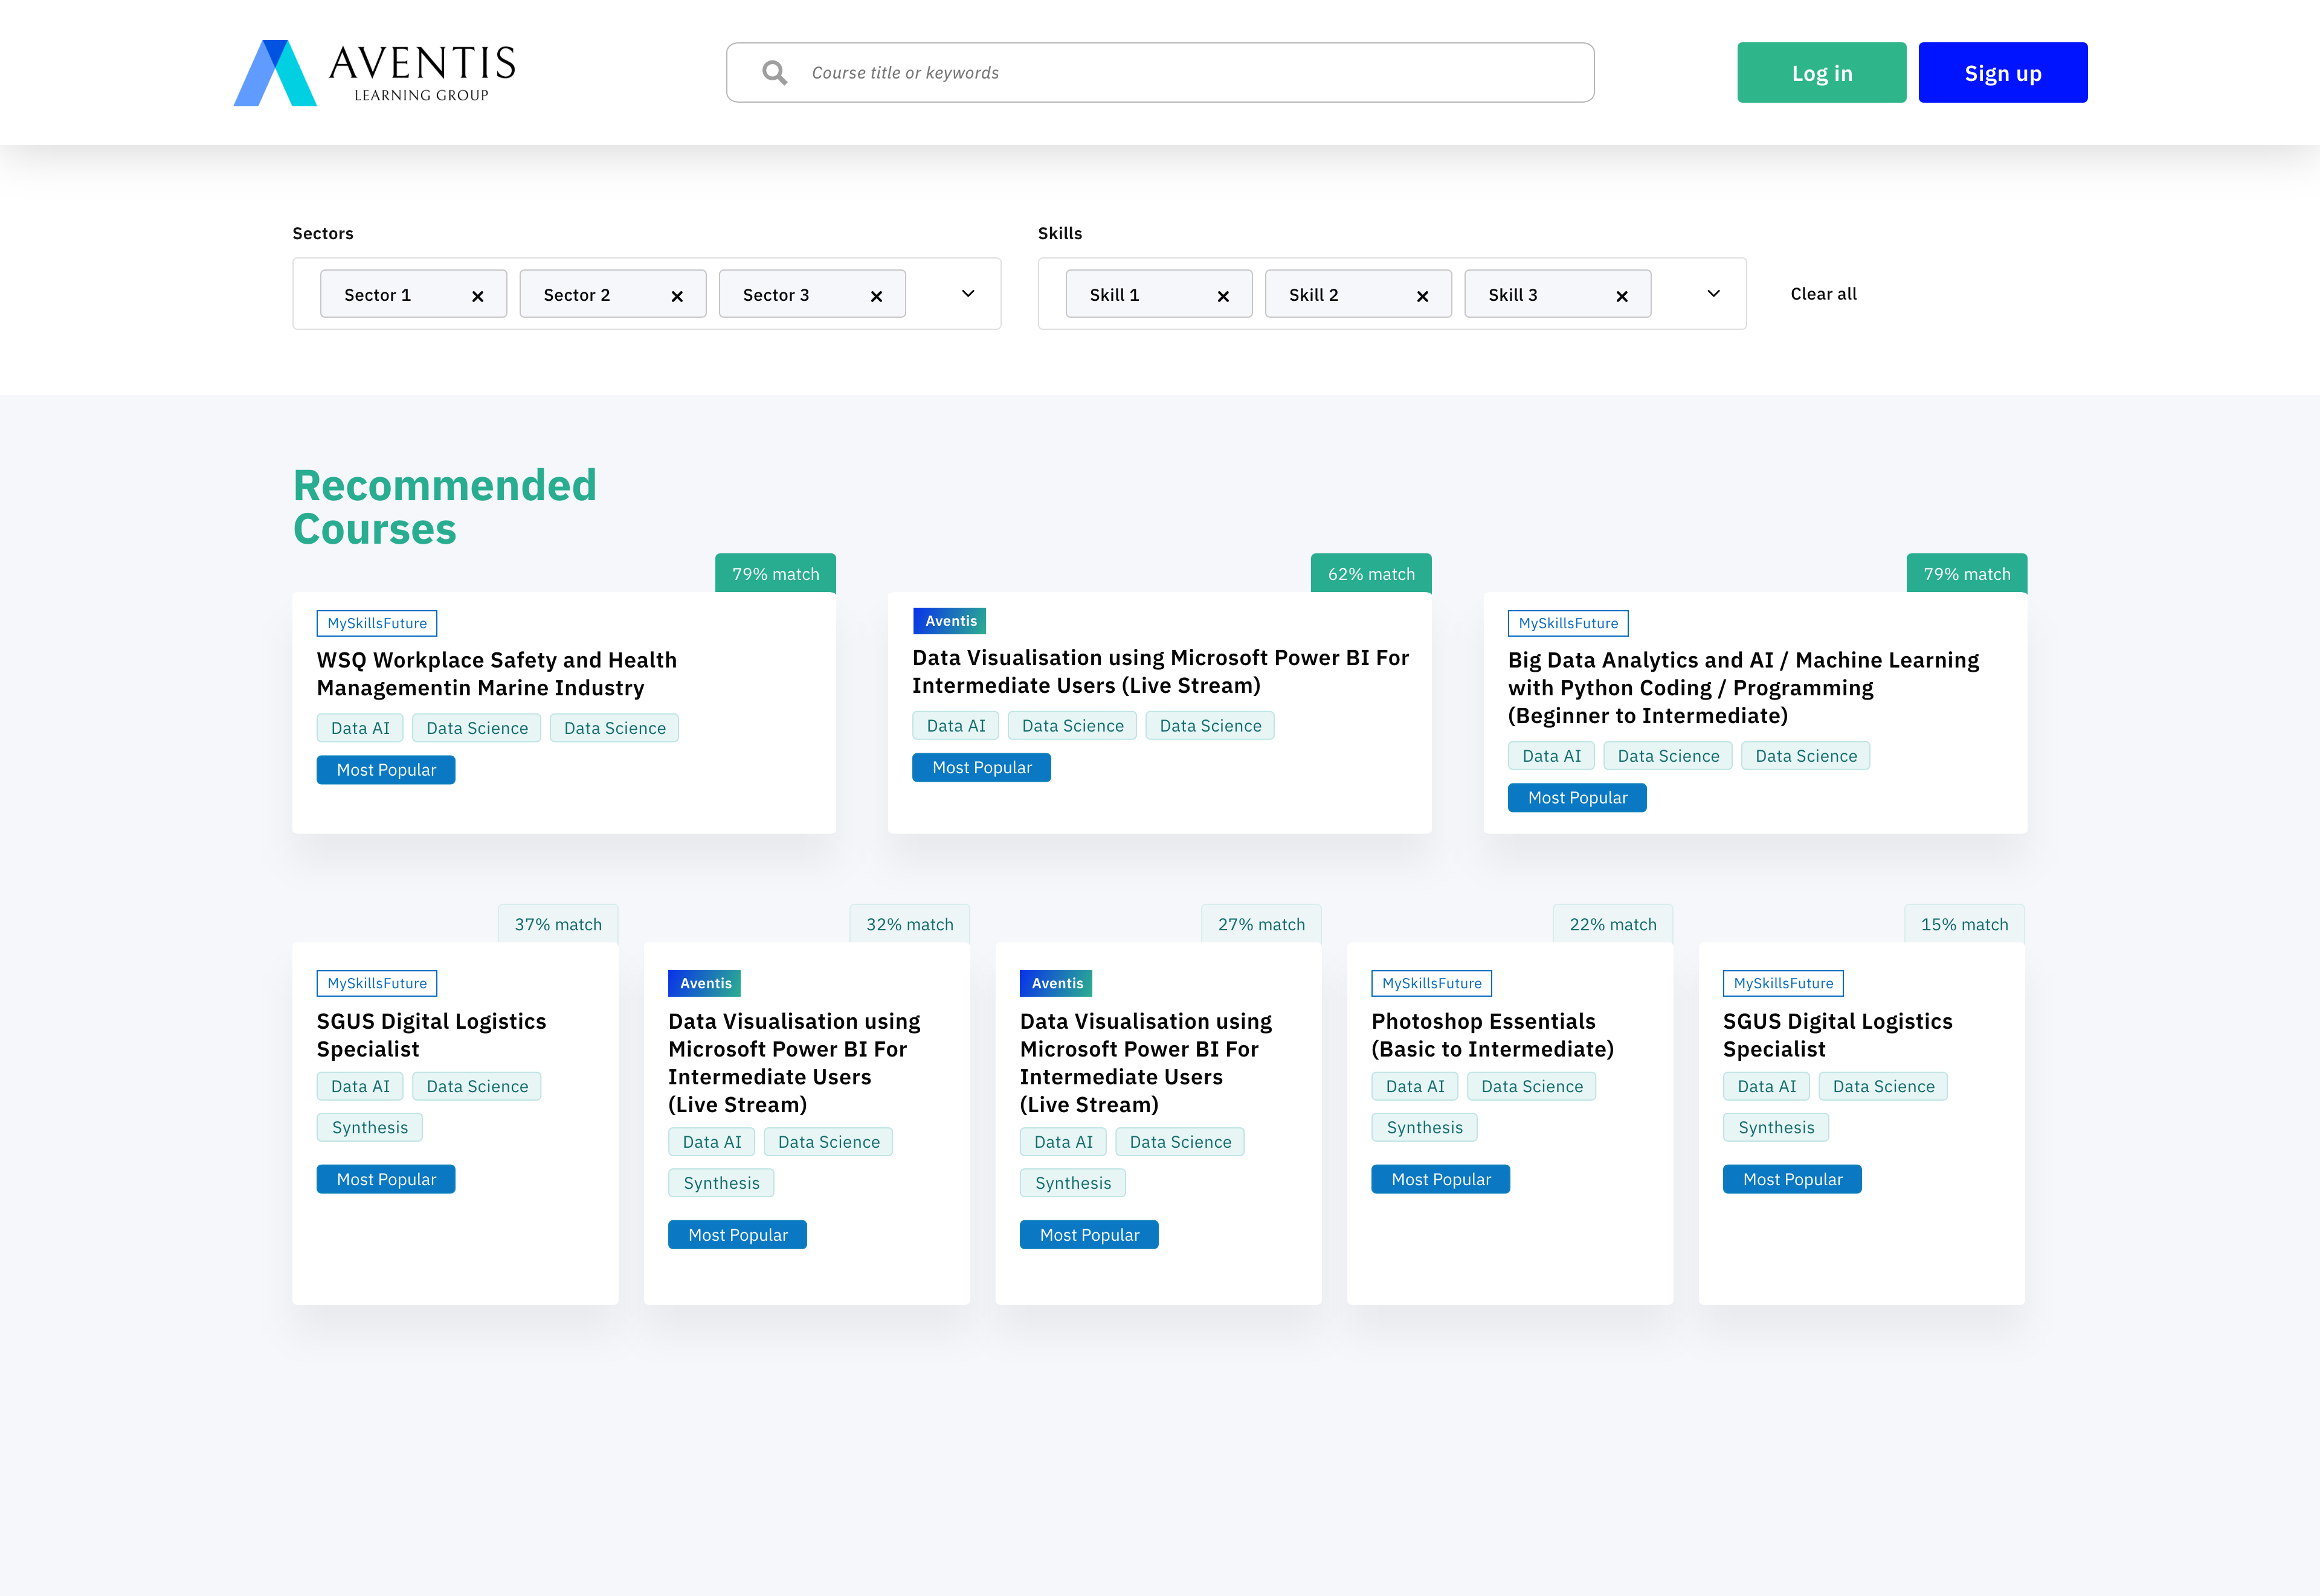Remove the Skill 1 chip
This screenshot has height=1596, width=2320.
point(1223,296)
